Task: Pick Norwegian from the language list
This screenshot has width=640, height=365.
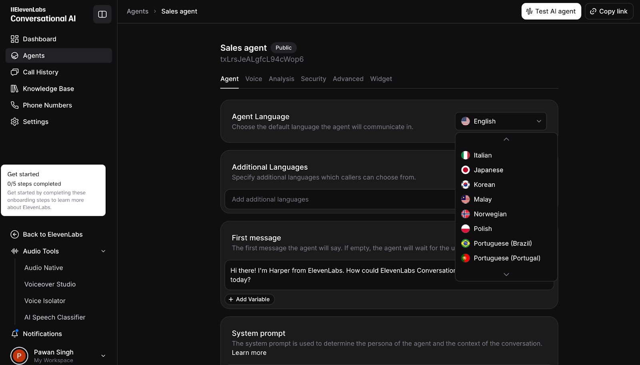Action: pyautogui.click(x=506, y=214)
